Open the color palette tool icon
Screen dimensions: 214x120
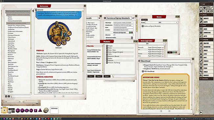pyautogui.click(x=201, y=11)
